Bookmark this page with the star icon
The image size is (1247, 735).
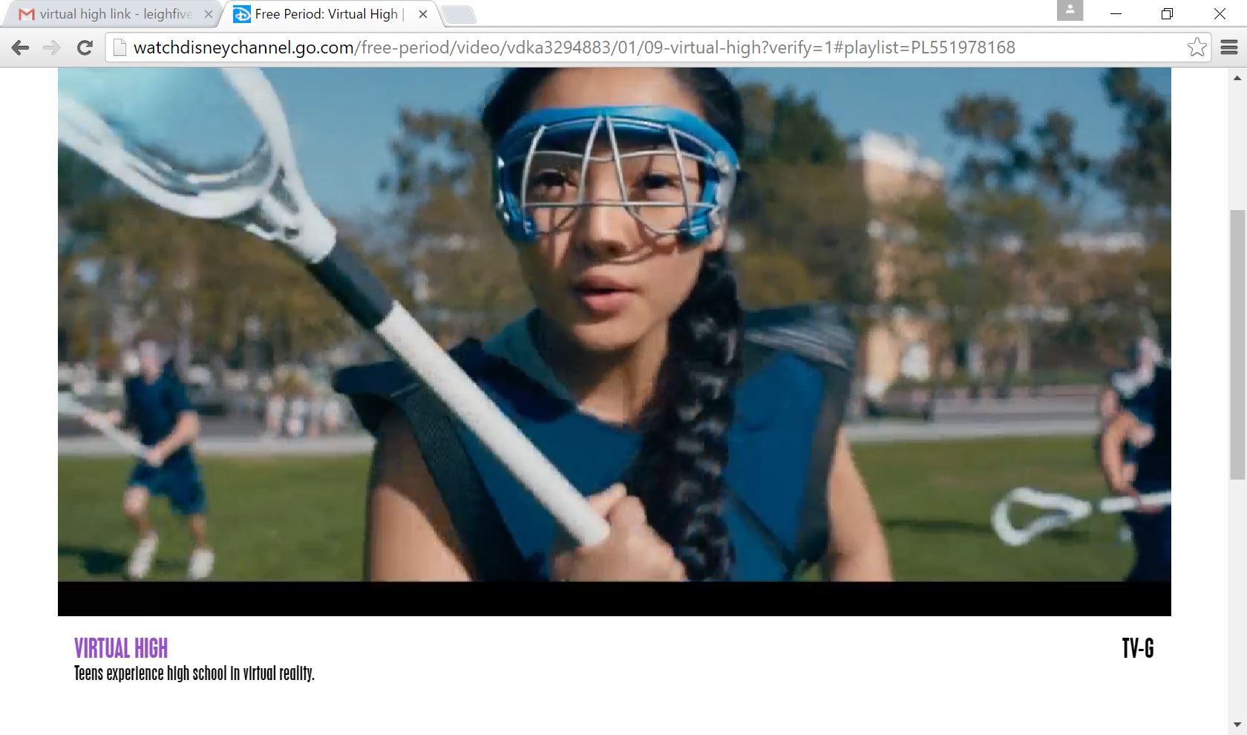coord(1197,48)
